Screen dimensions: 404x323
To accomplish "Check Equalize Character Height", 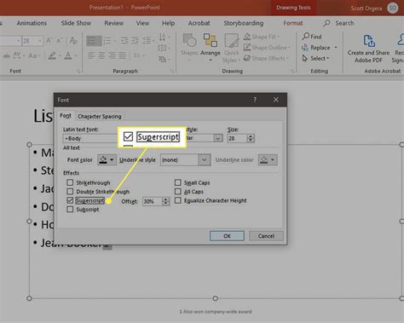I will [178, 200].
